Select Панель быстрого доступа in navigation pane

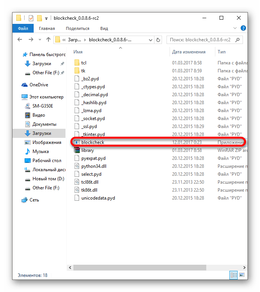coord(44,55)
